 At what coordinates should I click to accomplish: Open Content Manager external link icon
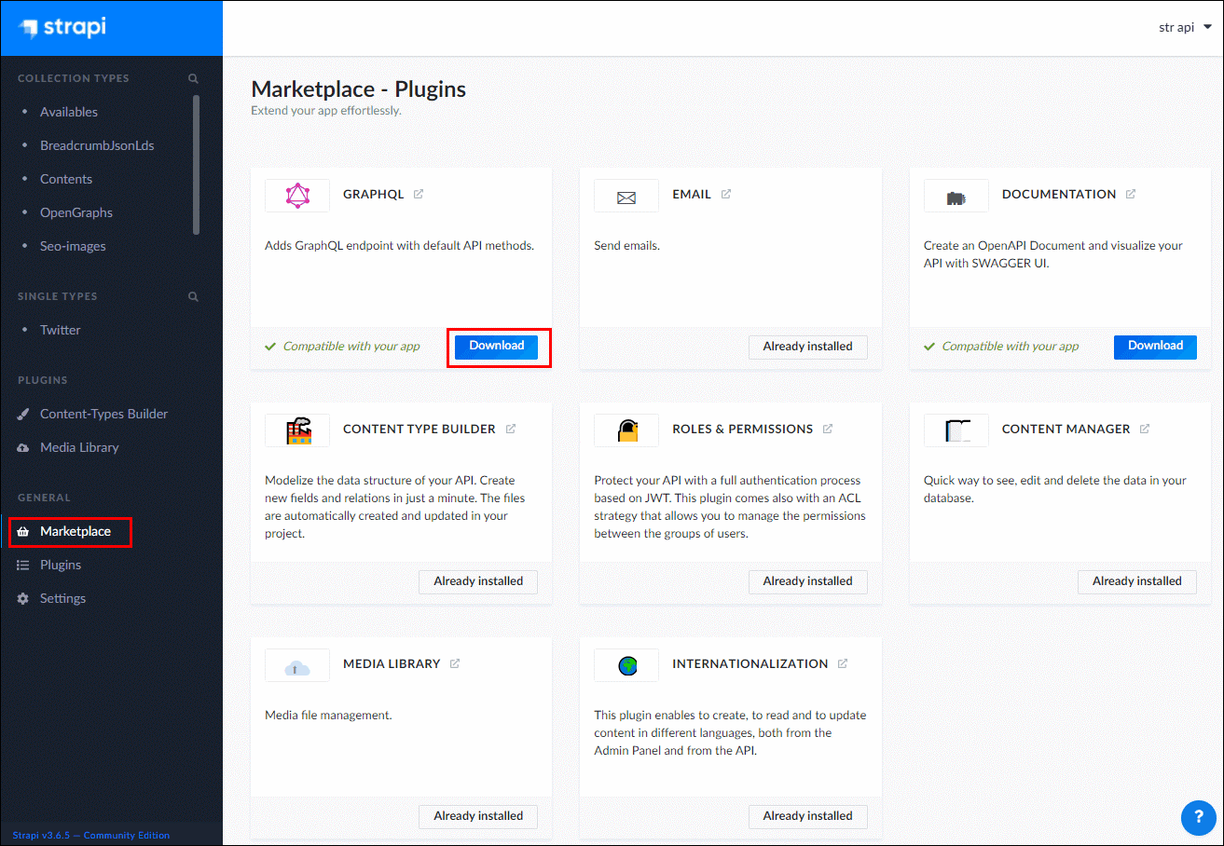click(1145, 429)
